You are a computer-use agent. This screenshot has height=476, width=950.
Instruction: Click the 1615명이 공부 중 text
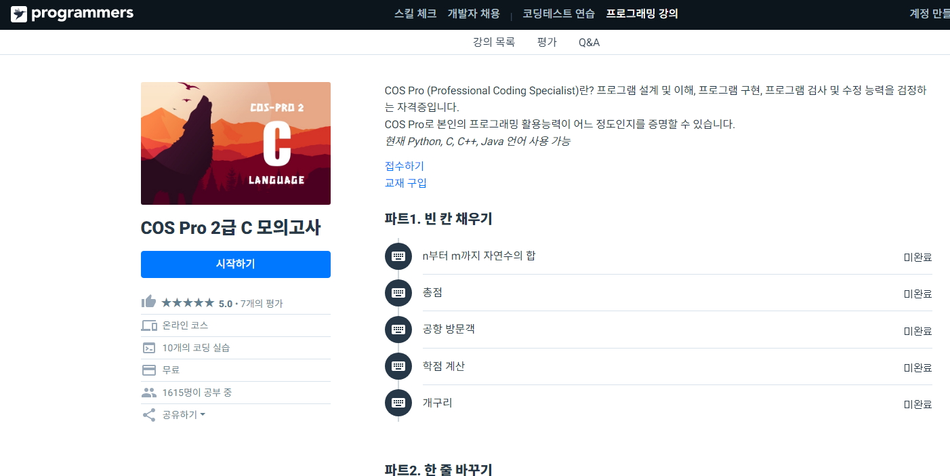(197, 393)
